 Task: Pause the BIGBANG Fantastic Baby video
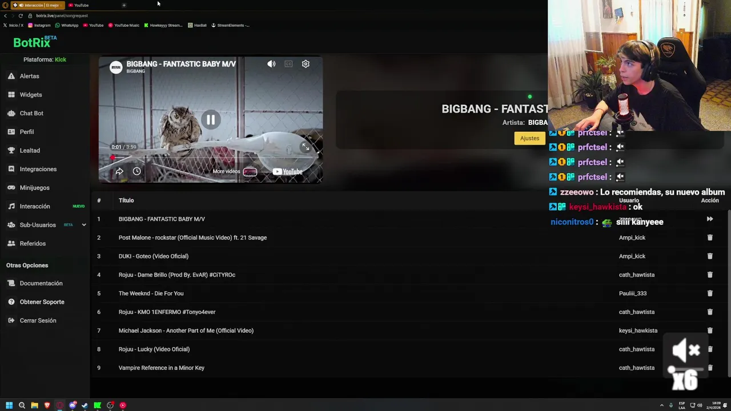tap(211, 120)
